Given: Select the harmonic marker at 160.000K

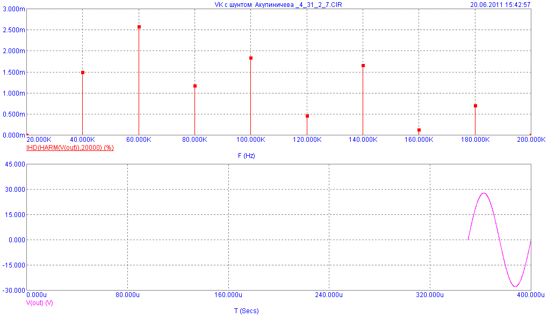Looking at the screenshot, I should (x=419, y=129).
